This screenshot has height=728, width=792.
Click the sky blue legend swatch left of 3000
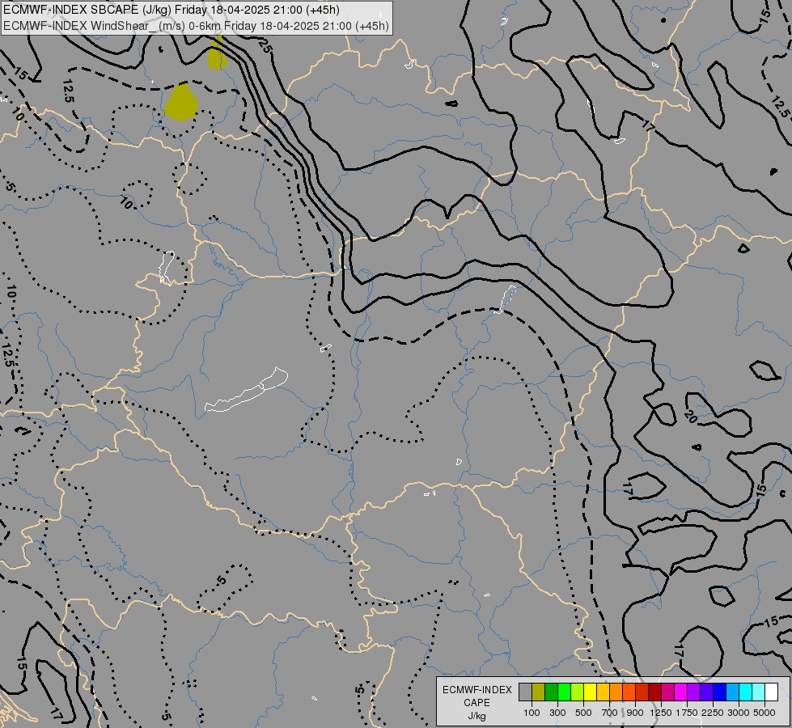(x=732, y=692)
